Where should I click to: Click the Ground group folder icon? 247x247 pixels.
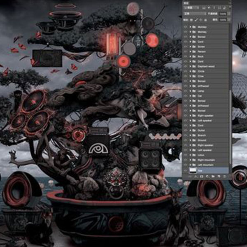(194, 140)
